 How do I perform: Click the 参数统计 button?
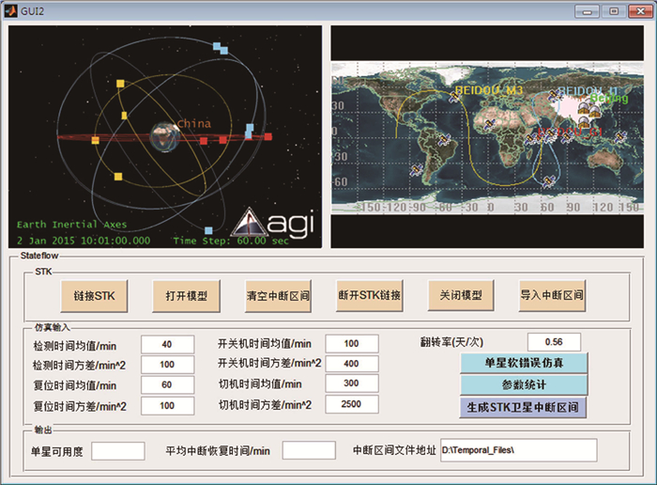524,385
